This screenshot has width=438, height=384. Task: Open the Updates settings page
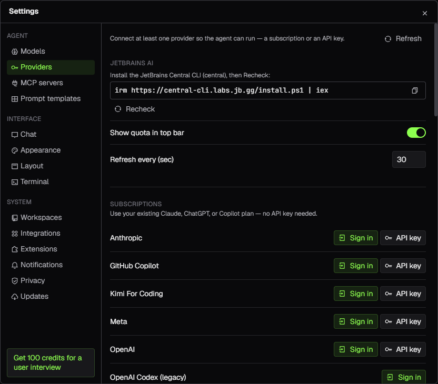tap(51, 296)
